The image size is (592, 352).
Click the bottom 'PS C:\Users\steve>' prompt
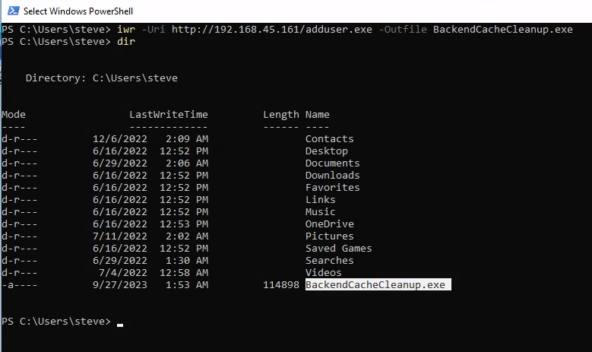tap(56, 322)
